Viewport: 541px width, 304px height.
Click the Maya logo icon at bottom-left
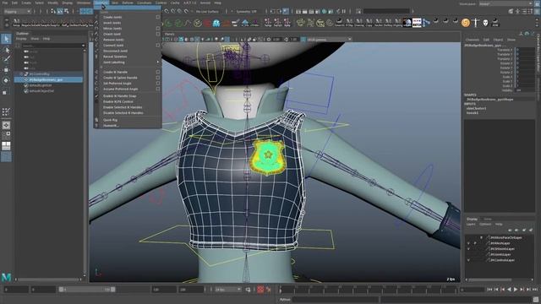pos(6,277)
